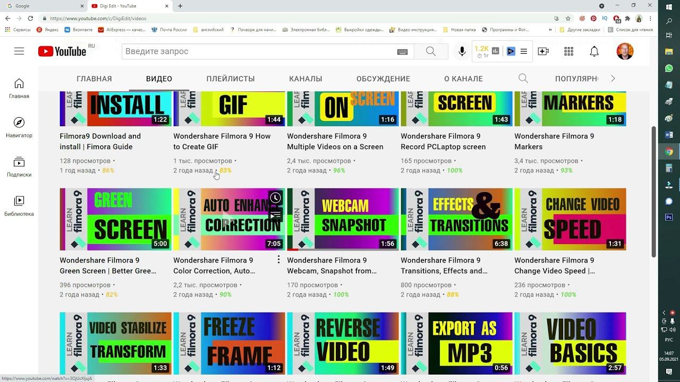The image size is (680, 382).
Task: Expand channel tabs with the right chevron
Action: (x=613, y=79)
